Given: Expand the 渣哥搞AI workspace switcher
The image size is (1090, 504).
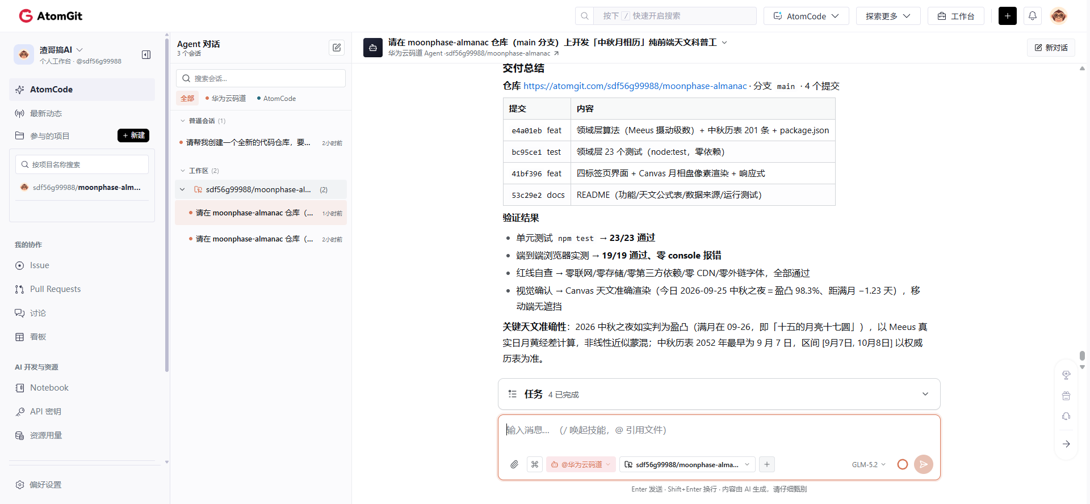Looking at the screenshot, I should (x=79, y=50).
